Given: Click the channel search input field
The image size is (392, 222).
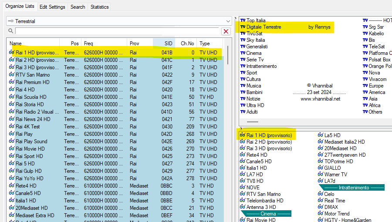Looking at the screenshot, I should [x=117, y=31].
